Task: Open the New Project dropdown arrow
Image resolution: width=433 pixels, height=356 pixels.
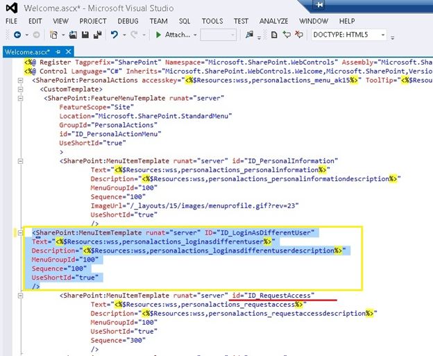Action: click(63, 35)
